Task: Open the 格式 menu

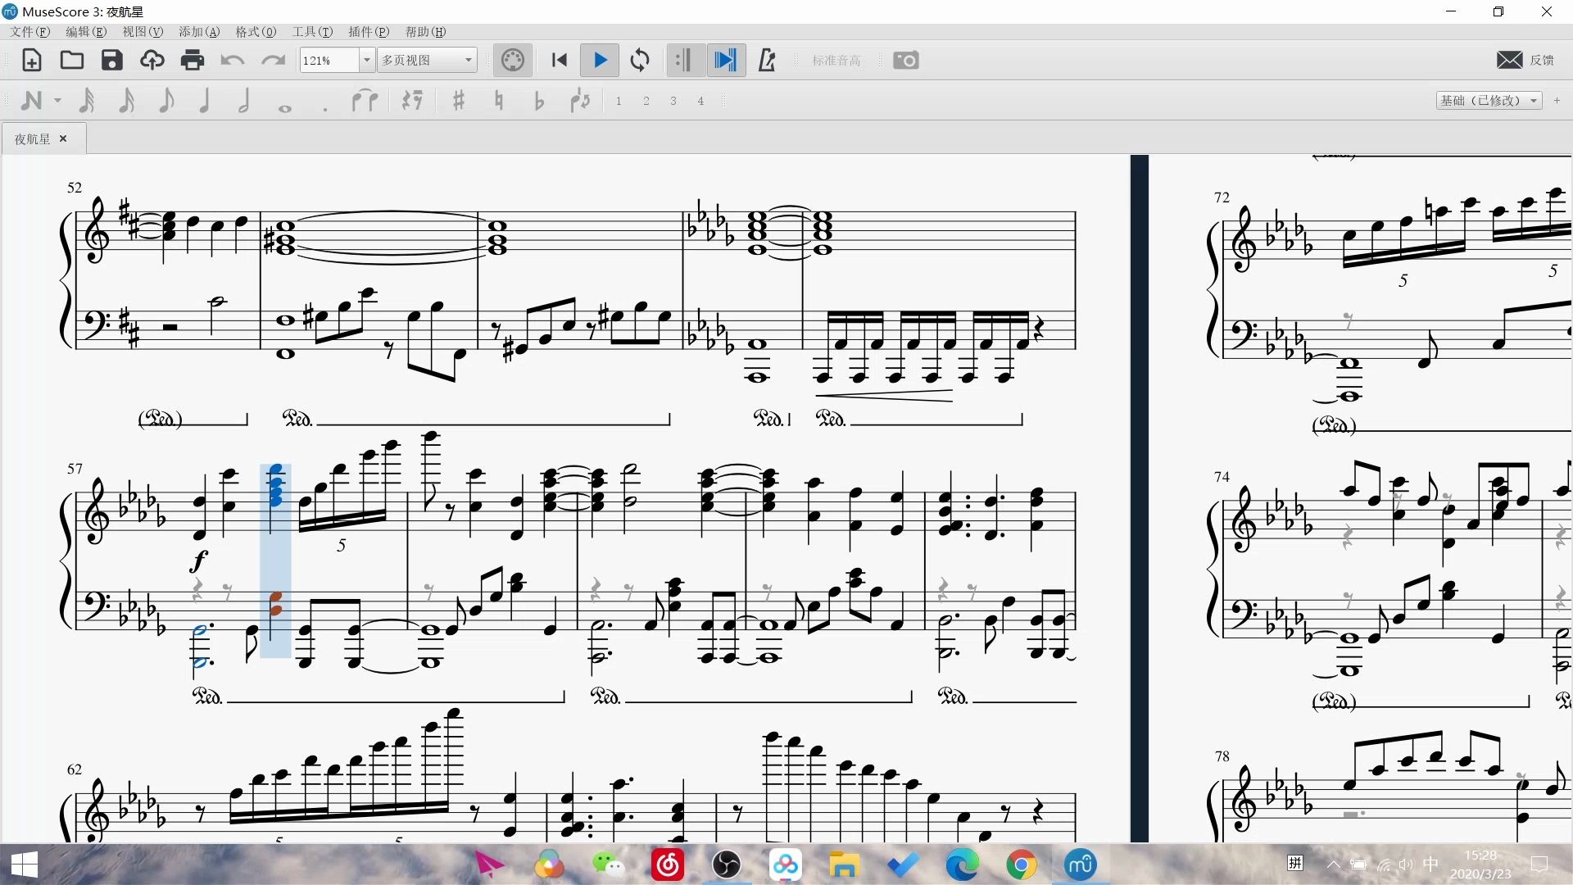Action: coord(256,31)
